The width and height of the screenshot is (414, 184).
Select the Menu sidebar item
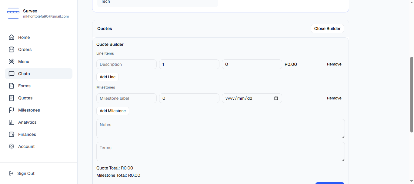[x=38, y=62]
